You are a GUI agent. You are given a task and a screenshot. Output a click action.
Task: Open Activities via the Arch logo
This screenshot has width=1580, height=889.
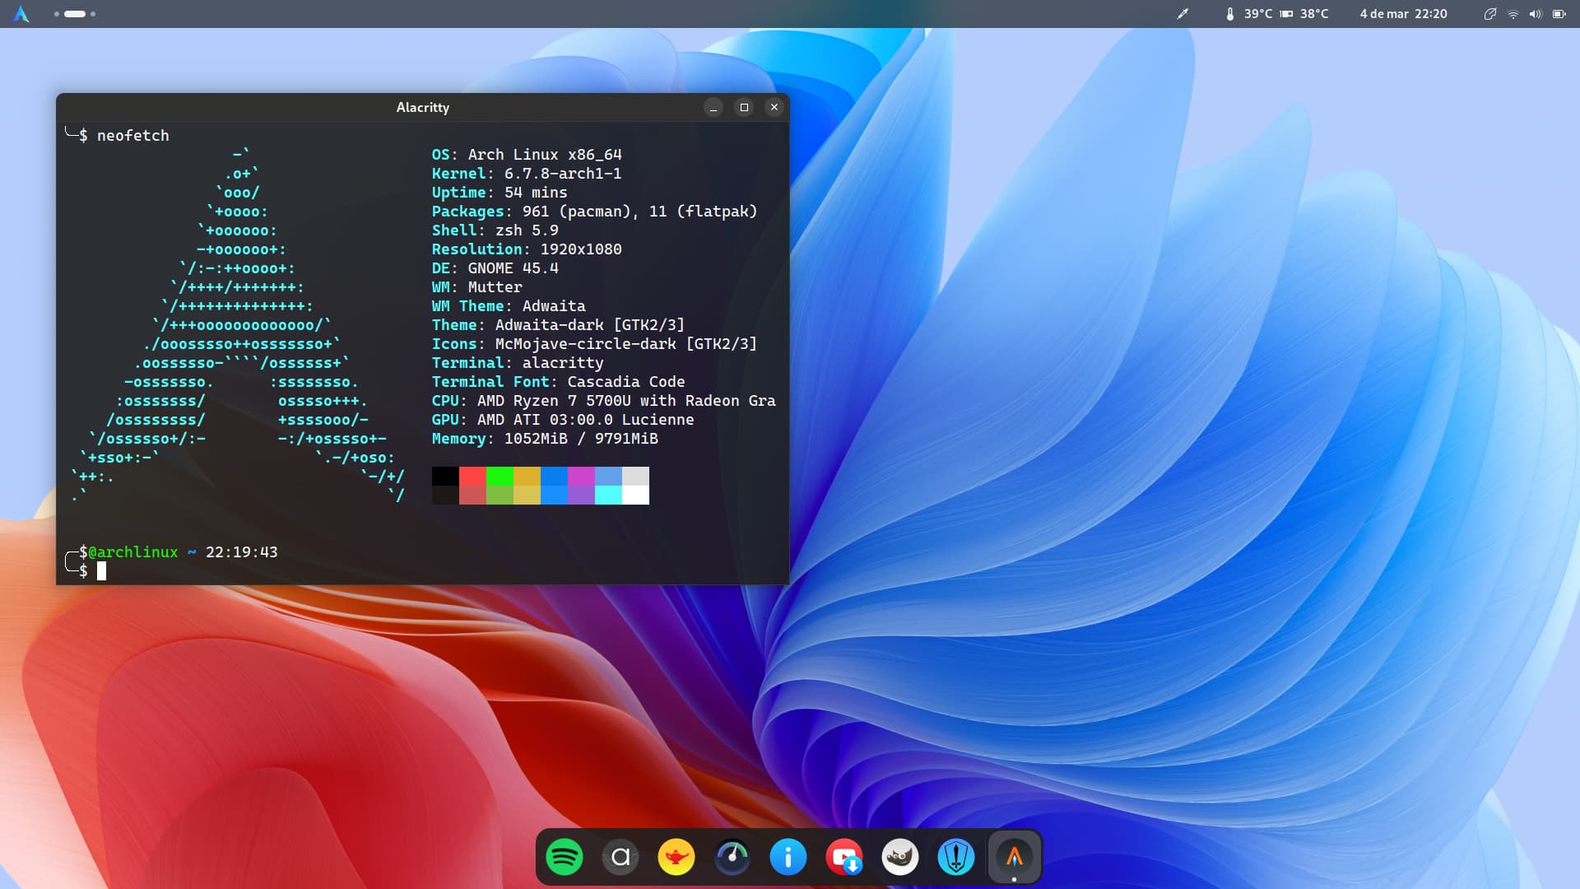coord(22,14)
